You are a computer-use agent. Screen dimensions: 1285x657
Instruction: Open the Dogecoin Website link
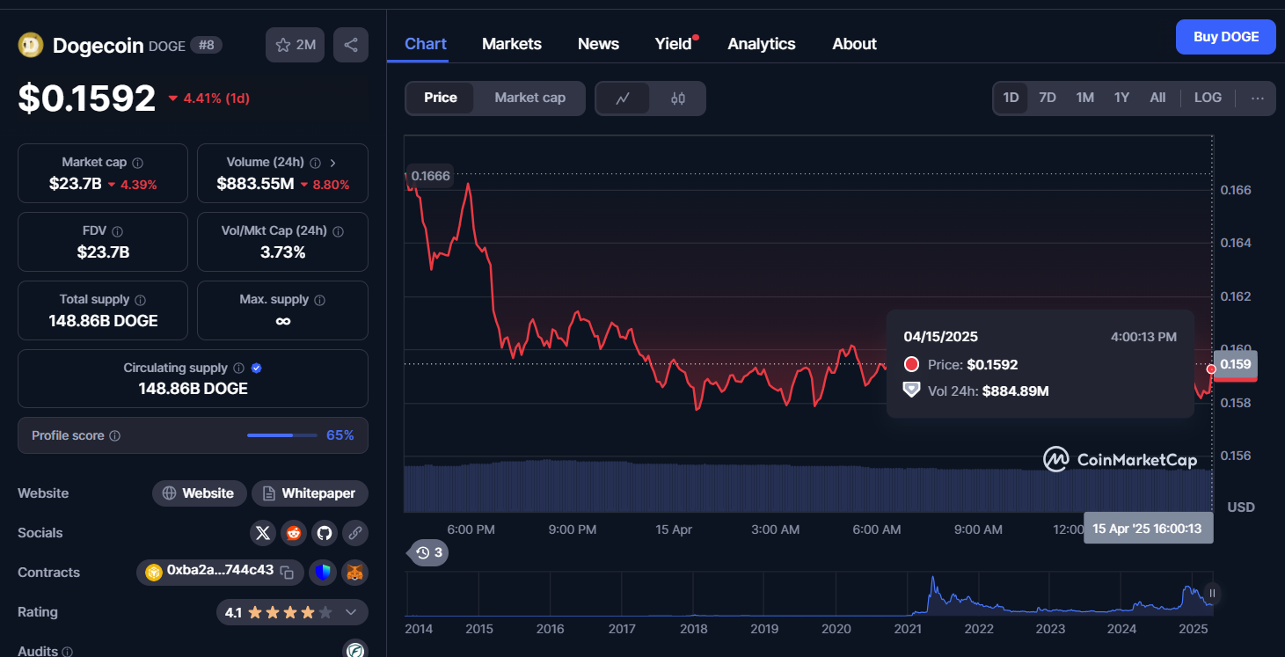(x=199, y=493)
